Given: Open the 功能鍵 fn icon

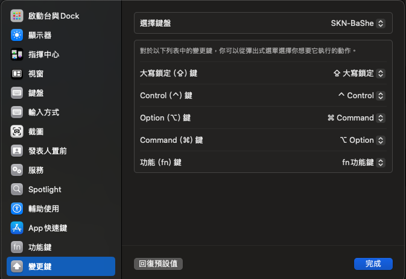Looking at the screenshot, I should tap(17, 247).
